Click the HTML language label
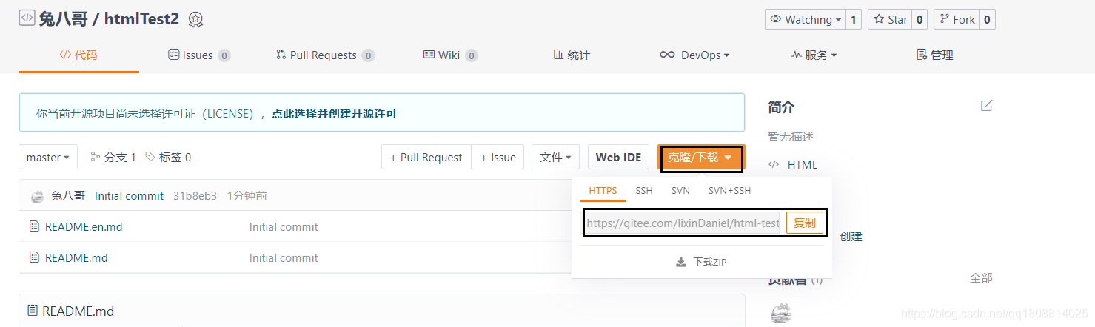This screenshot has height=327, width=1095. (x=803, y=164)
